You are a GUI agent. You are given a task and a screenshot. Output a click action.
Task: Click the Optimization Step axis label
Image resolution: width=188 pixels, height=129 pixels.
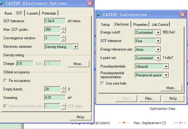coord(162,109)
